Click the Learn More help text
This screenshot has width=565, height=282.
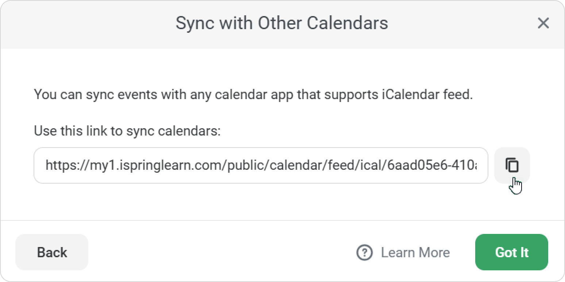(415, 252)
